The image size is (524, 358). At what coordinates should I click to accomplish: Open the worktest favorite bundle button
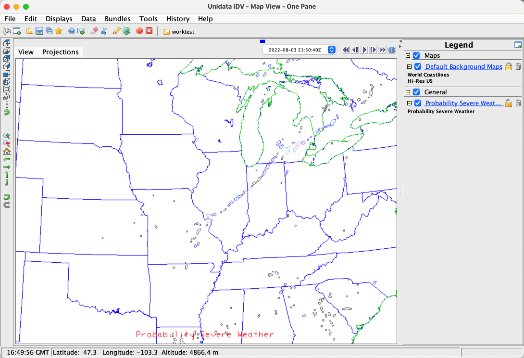click(x=178, y=32)
